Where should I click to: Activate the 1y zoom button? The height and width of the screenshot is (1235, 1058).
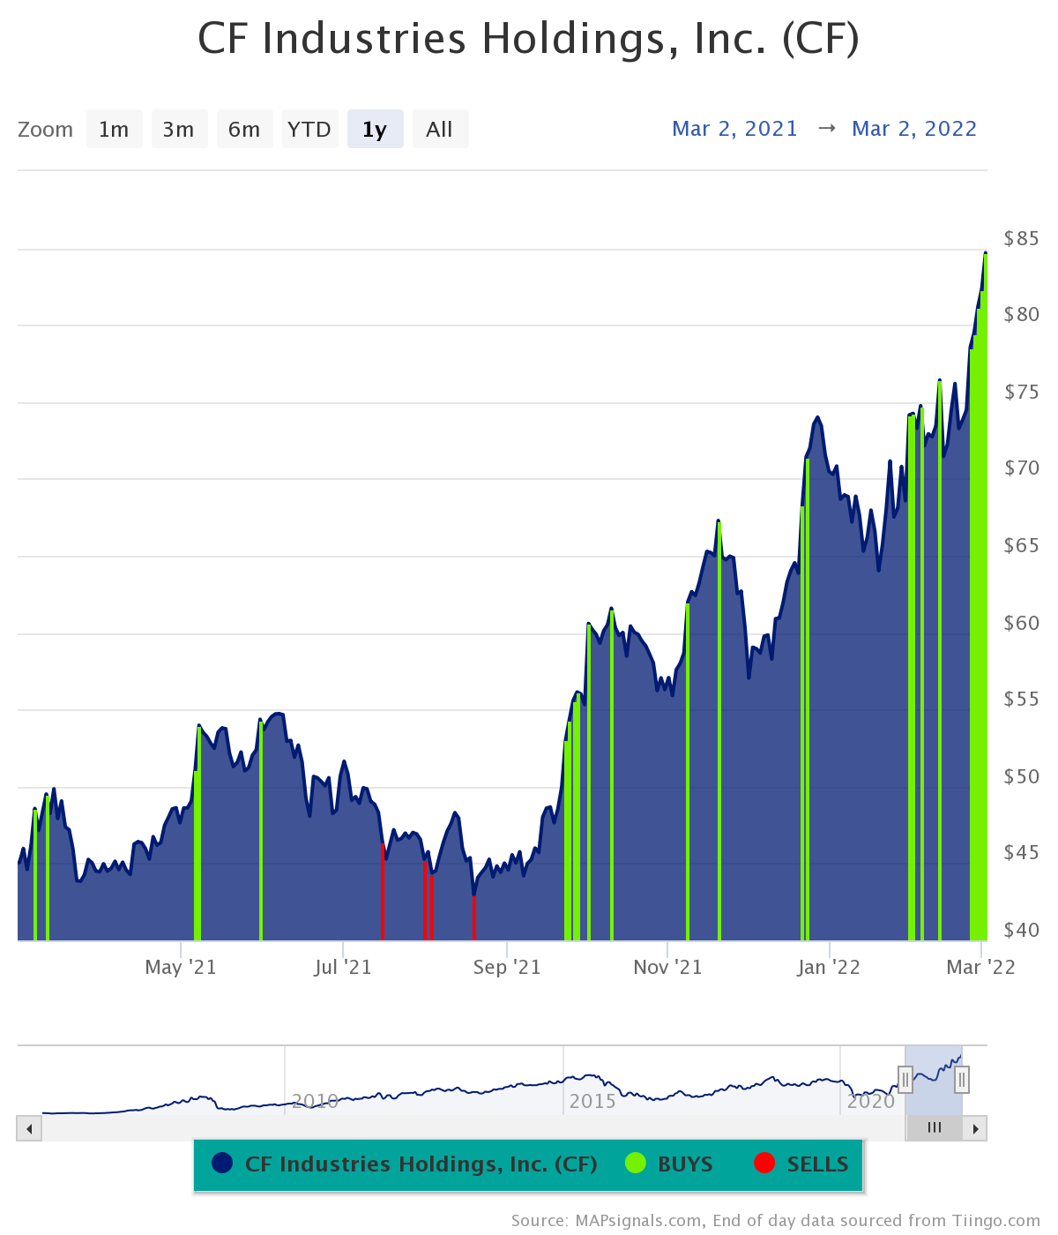click(x=375, y=130)
